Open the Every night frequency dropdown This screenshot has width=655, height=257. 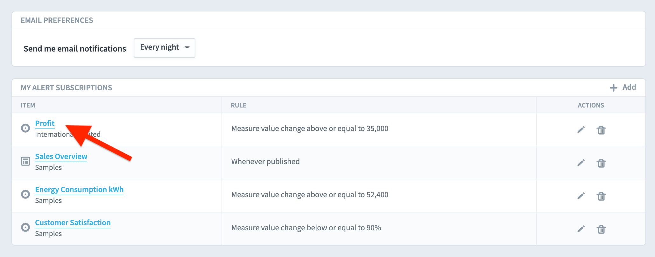(165, 48)
